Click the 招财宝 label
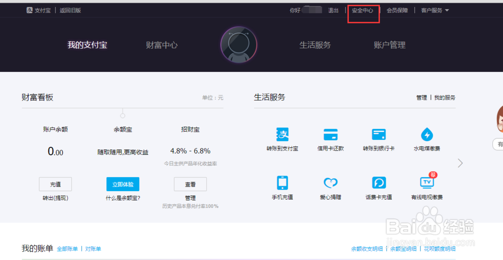 pos(190,130)
